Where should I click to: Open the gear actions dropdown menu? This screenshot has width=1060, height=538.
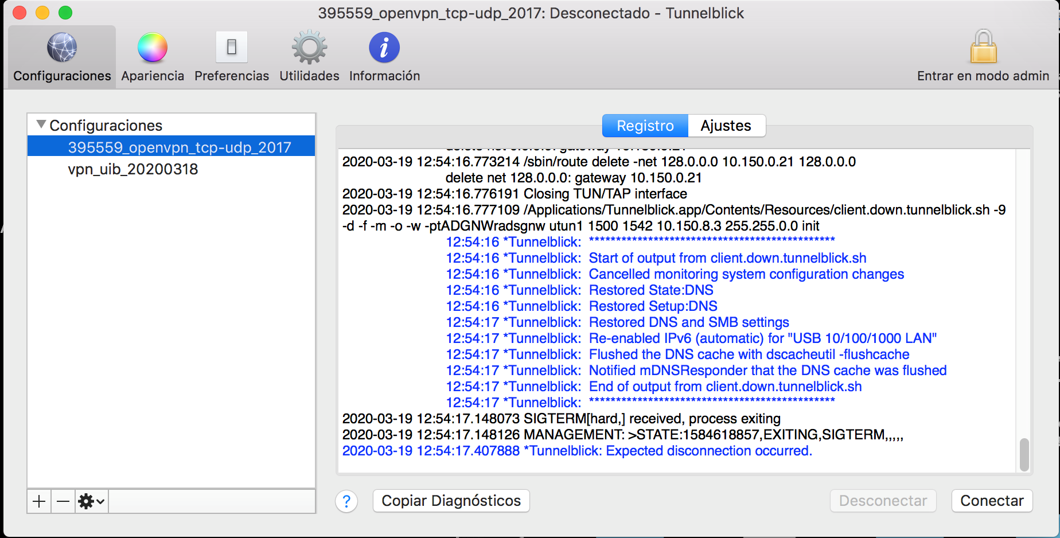pyautogui.click(x=92, y=501)
